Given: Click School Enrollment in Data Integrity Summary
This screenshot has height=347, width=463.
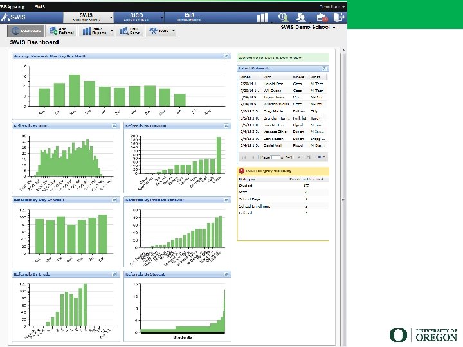Looking at the screenshot, I should click(283, 206).
